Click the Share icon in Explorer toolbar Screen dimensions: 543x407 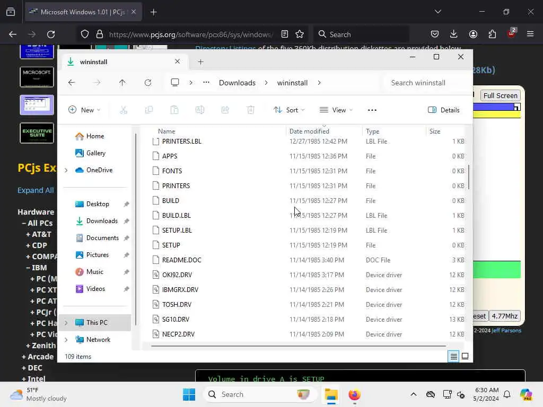[x=225, y=110]
